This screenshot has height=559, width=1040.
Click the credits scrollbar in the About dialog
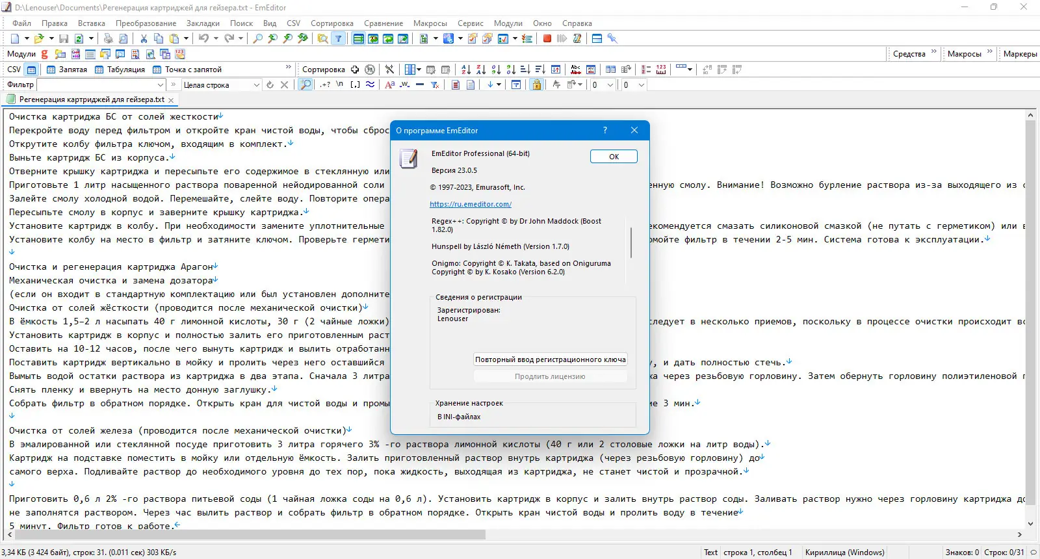pos(631,242)
